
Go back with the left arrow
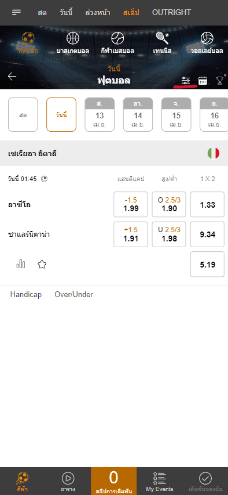pyautogui.click(x=12, y=77)
